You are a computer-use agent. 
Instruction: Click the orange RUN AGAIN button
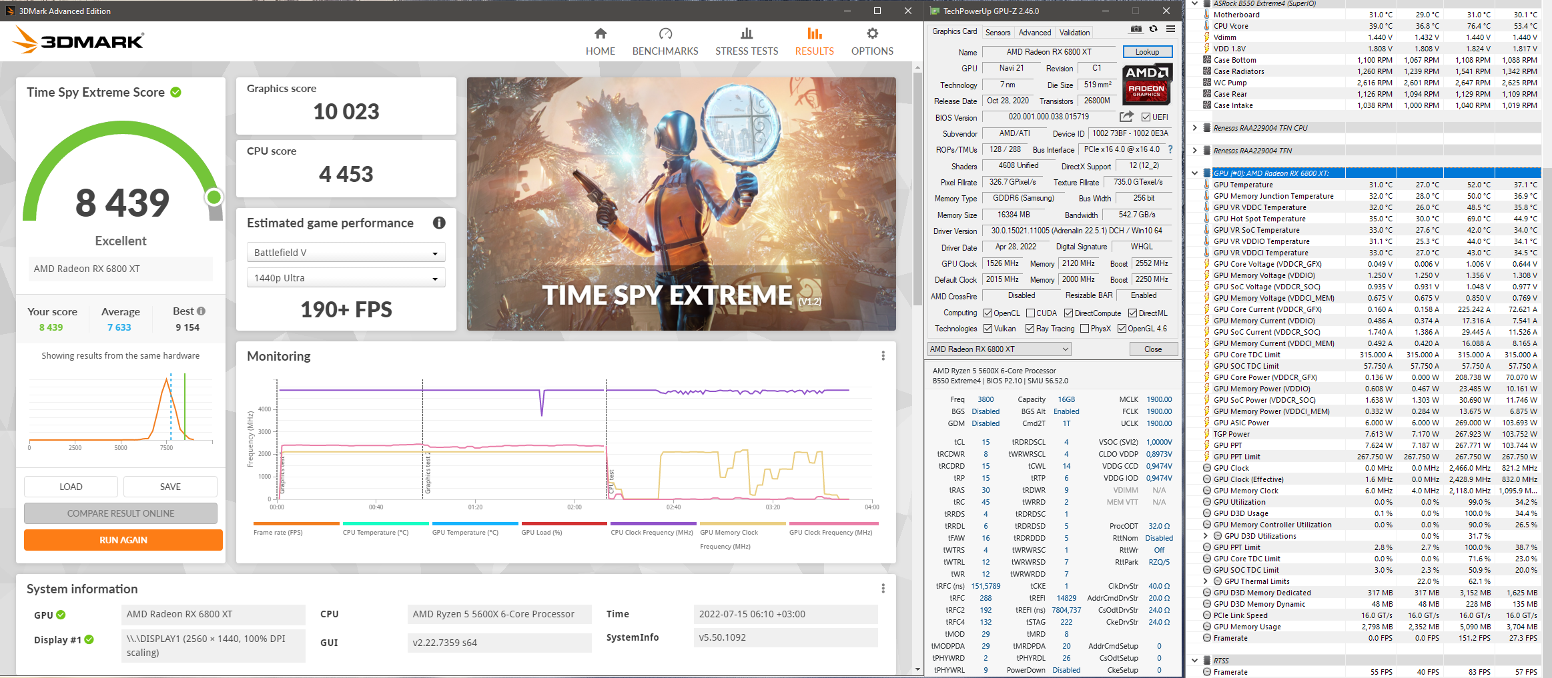123,540
